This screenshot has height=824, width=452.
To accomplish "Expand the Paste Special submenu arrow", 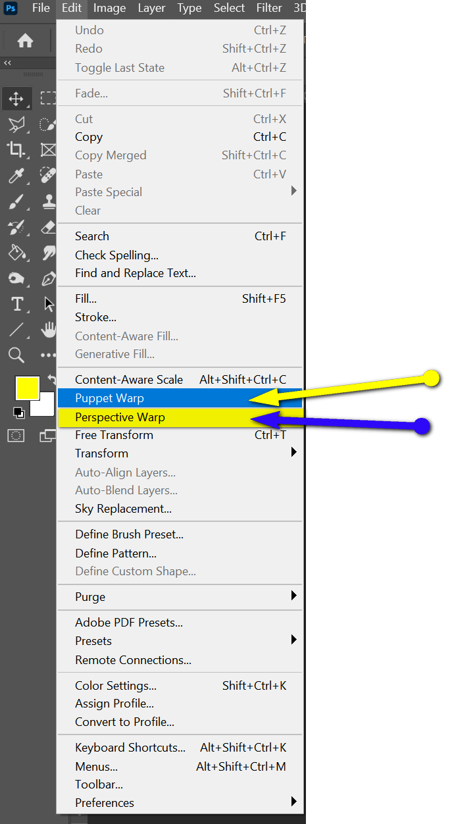I will pyautogui.click(x=294, y=191).
